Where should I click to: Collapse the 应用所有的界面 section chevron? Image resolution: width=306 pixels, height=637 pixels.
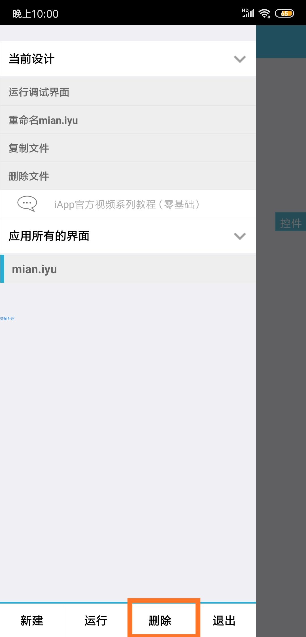tap(240, 236)
